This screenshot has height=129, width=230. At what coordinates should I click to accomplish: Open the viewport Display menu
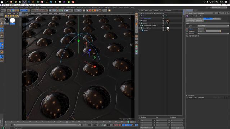click(38, 14)
